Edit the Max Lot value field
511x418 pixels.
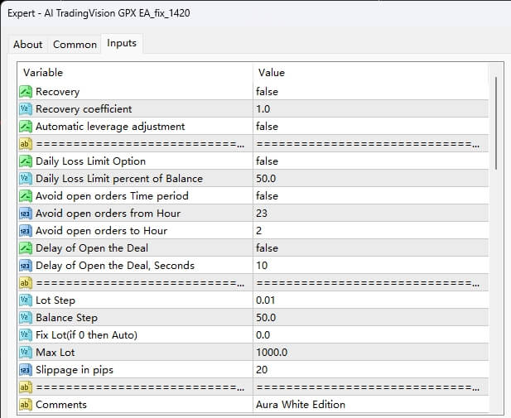272,353
